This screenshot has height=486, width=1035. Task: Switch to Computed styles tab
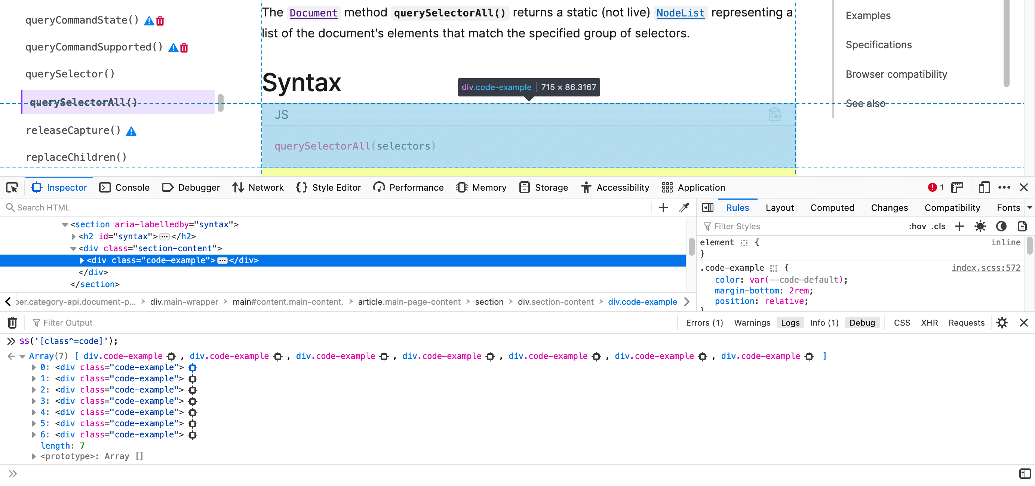834,207
